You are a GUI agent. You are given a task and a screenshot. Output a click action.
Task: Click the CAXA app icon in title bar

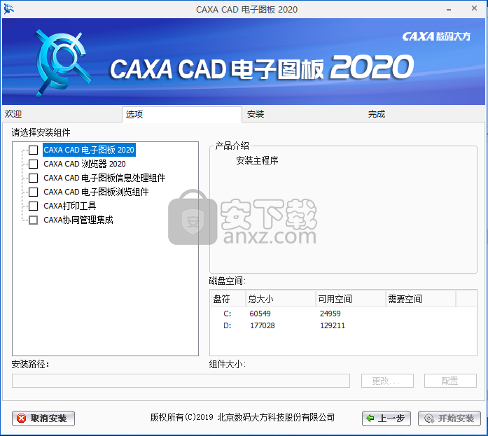point(8,9)
